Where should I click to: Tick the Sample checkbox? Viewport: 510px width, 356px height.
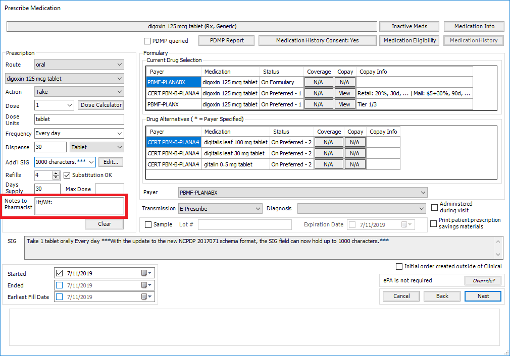point(148,224)
